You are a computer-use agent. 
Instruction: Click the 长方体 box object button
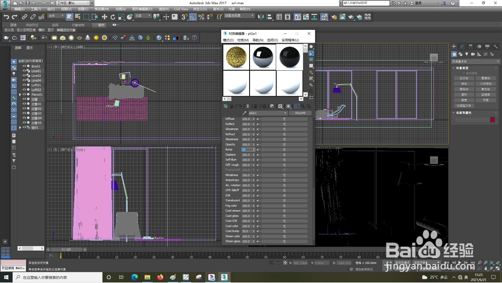464,78
